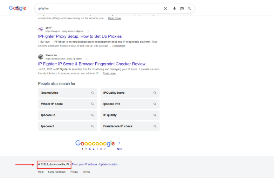
Task: Start voice search with the microphone icon
Action: point(174,8)
